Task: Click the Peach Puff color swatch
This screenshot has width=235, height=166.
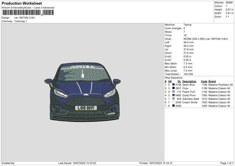Action: pyautogui.click(x=174, y=92)
